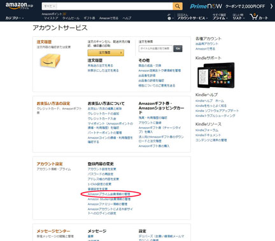Open the Kindleヘルプ ホーム link

tap(209, 100)
